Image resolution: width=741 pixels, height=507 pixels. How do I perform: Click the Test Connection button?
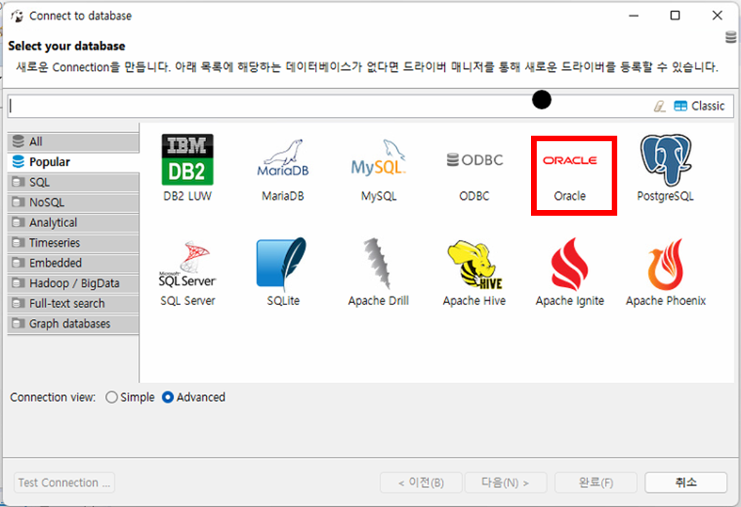click(x=64, y=483)
